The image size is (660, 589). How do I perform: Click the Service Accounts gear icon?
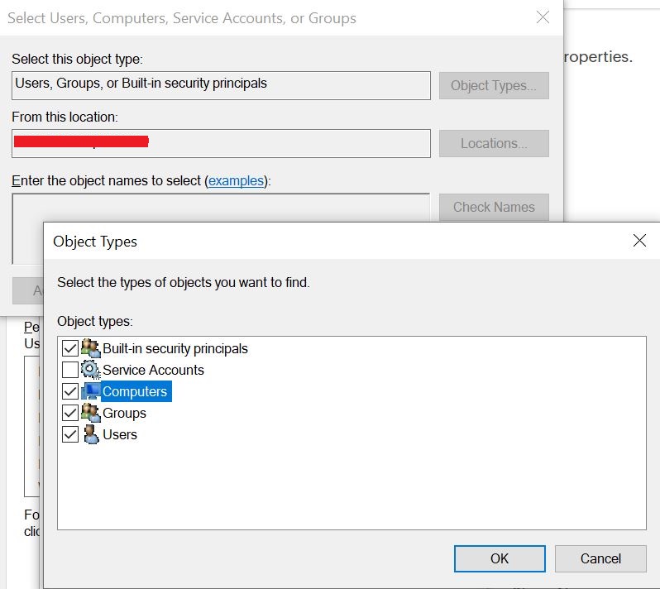(90, 370)
